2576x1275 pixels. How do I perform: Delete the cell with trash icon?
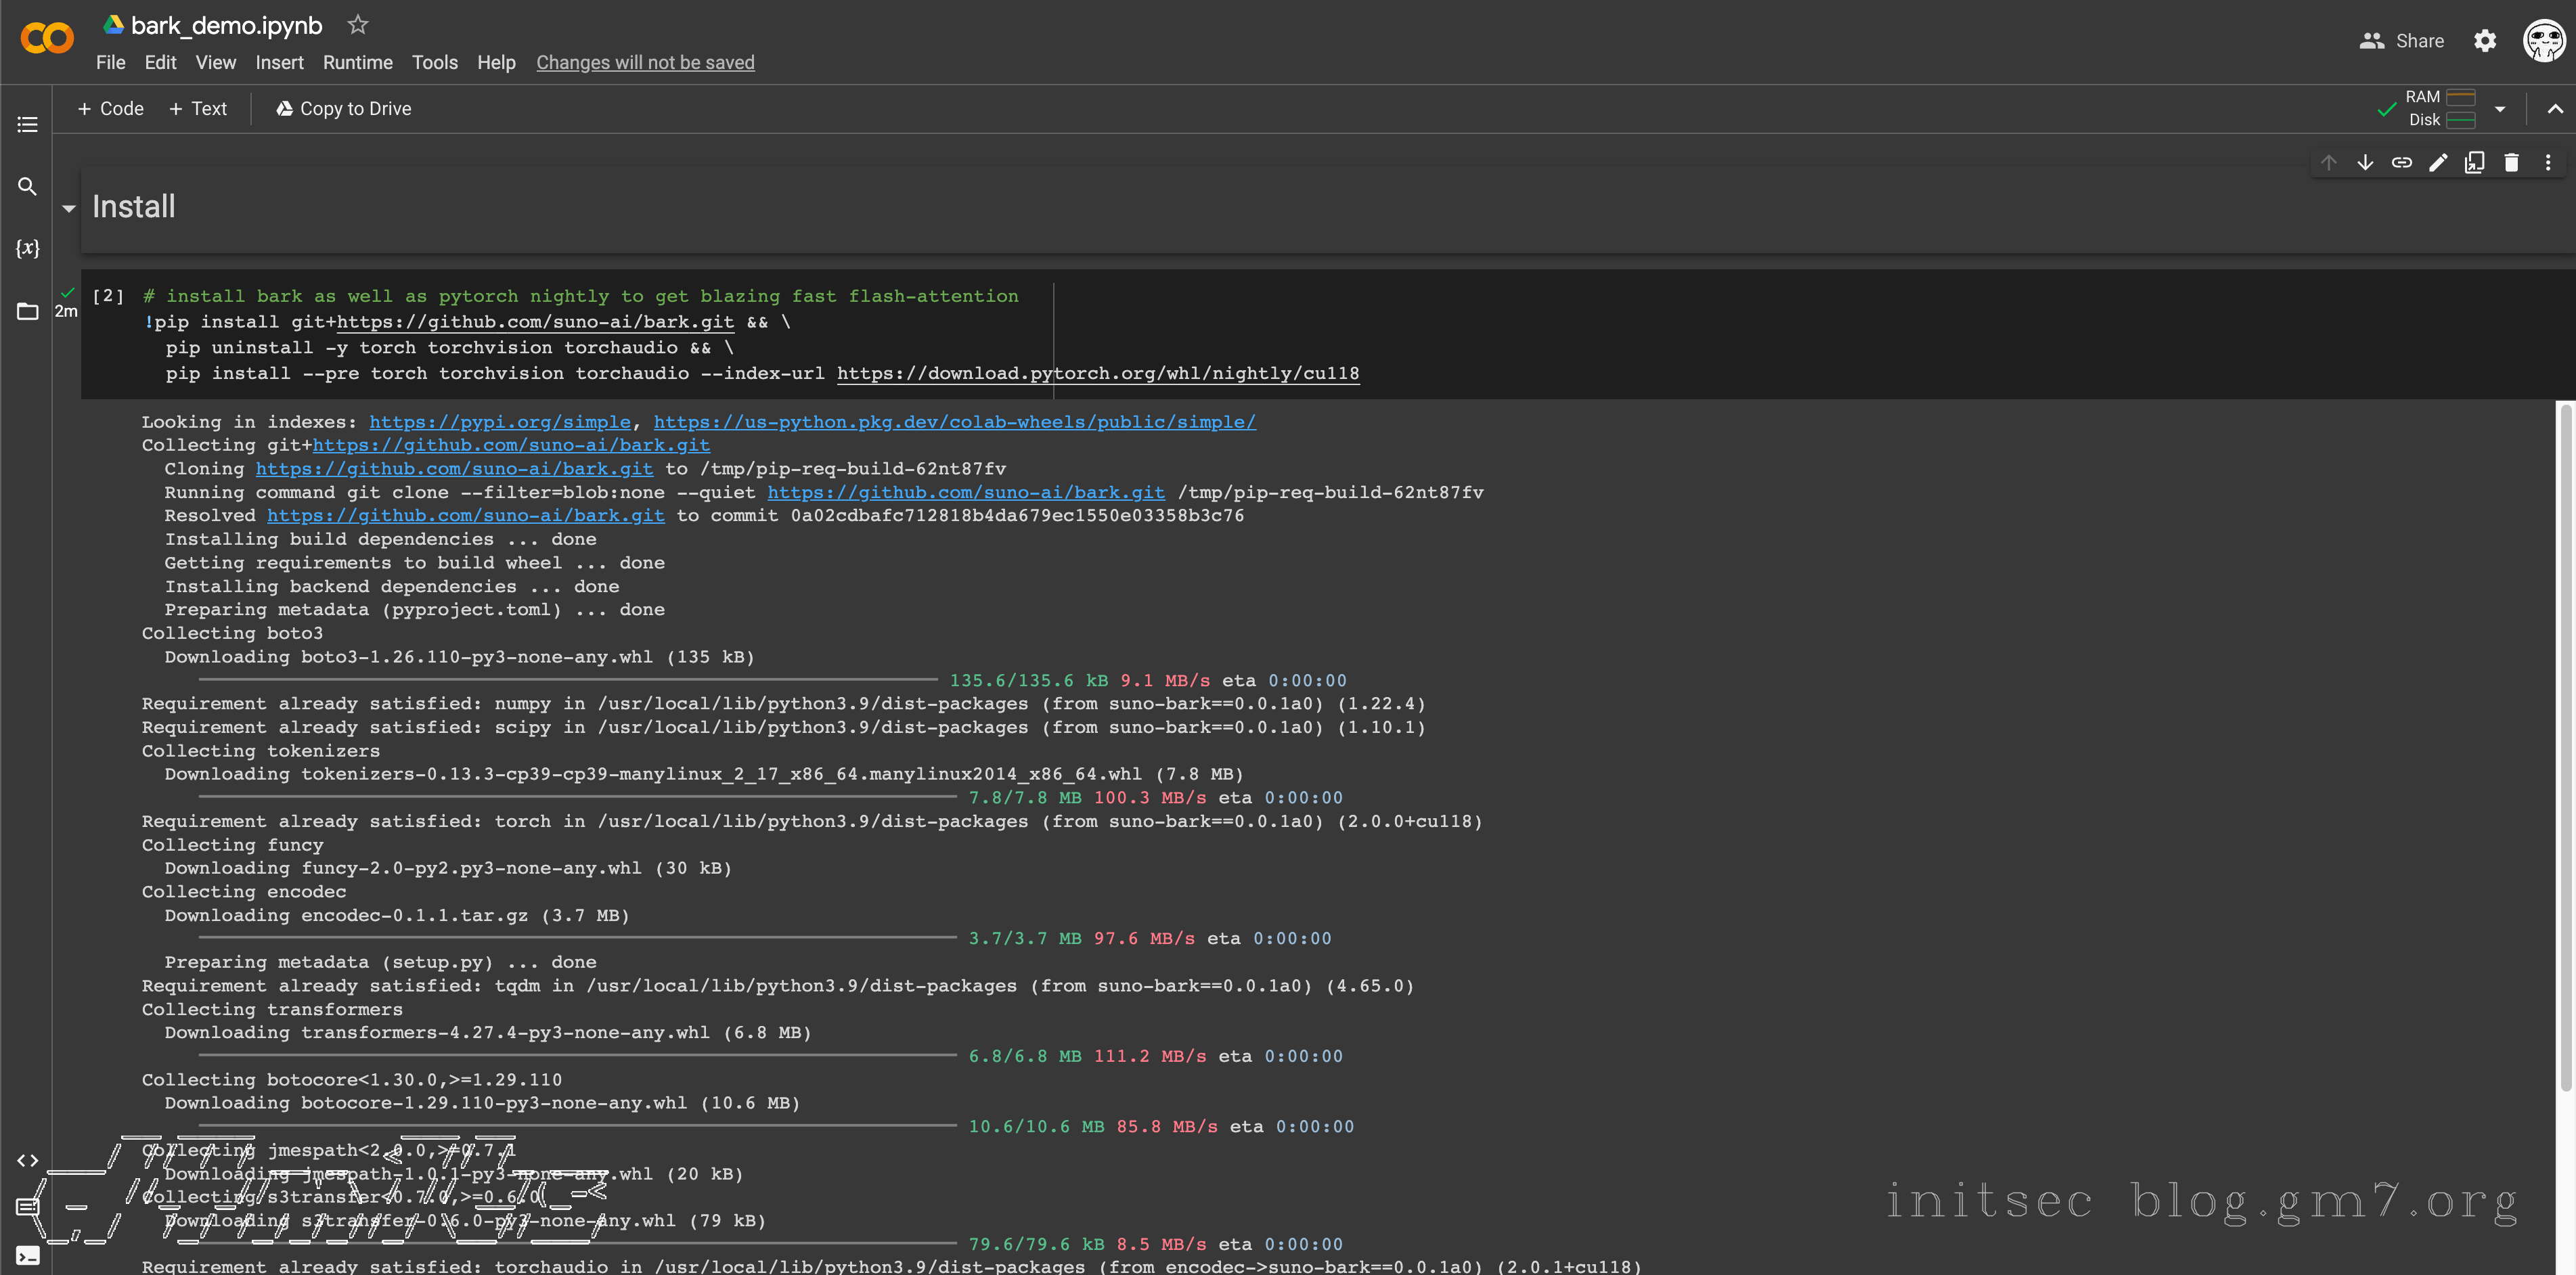(2511, 163)
